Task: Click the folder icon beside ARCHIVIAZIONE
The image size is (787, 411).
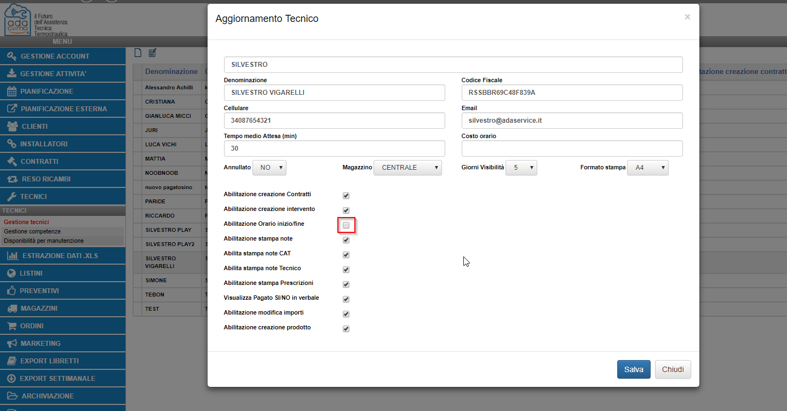Action: (12, 396)
